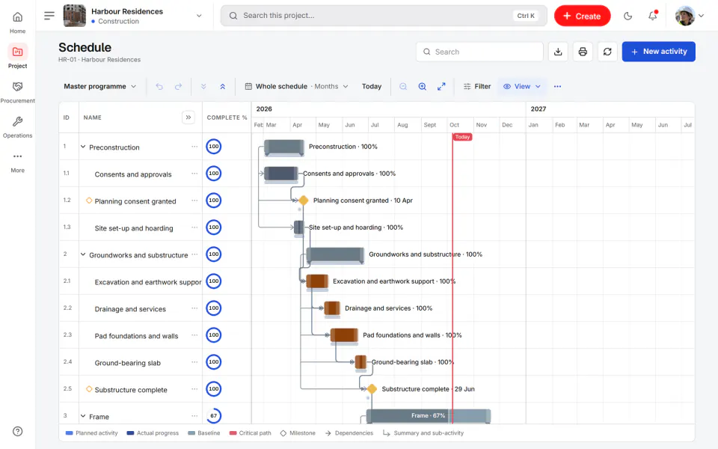Click the Actual progress legend swatch
The image size is (718, 449).
130,433
